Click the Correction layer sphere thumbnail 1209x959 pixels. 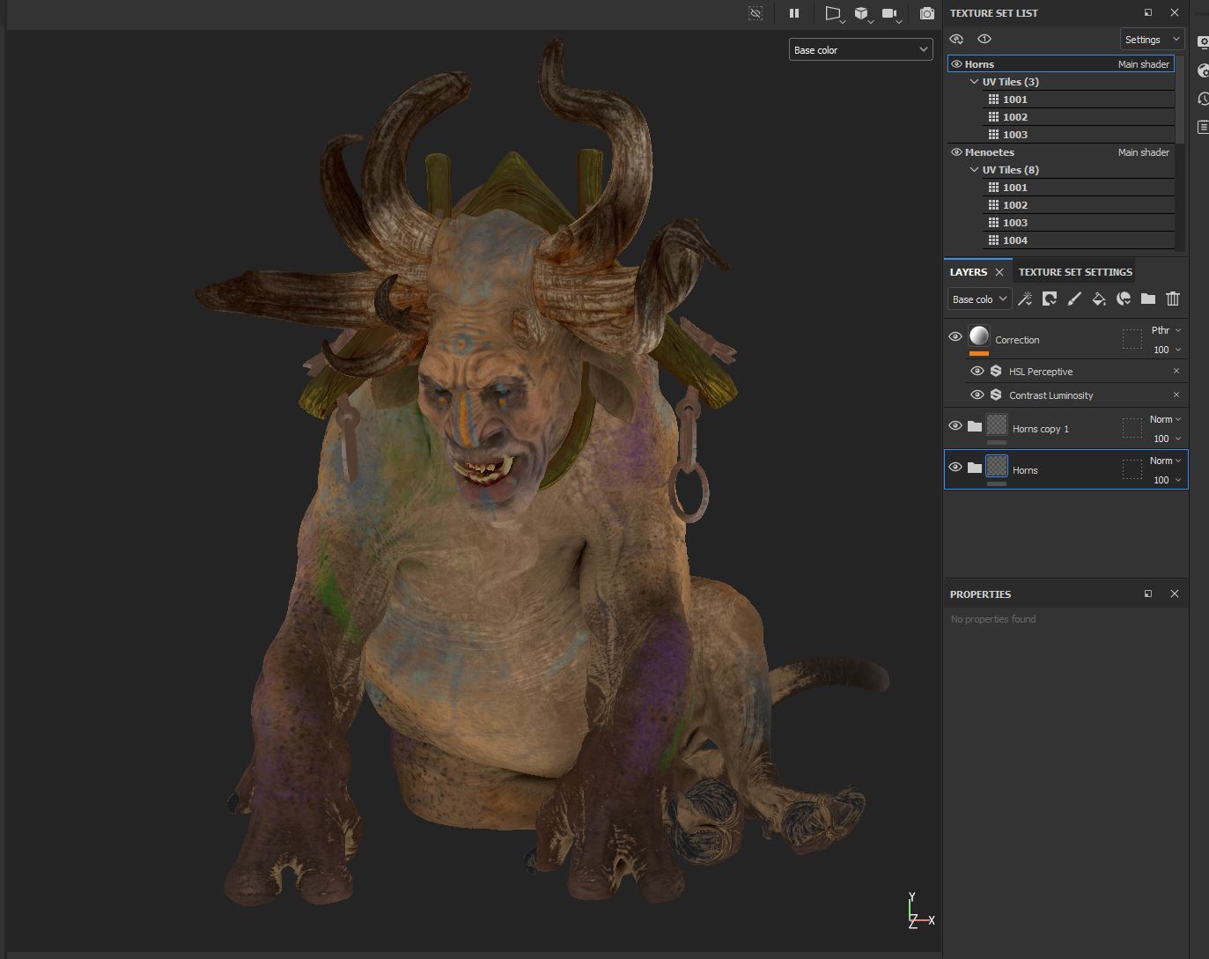[x=979, y=336]
